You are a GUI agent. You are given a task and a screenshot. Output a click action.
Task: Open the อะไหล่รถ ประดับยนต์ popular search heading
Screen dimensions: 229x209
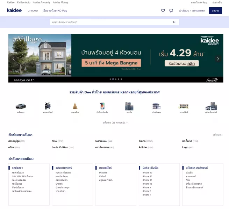point(197,168)
